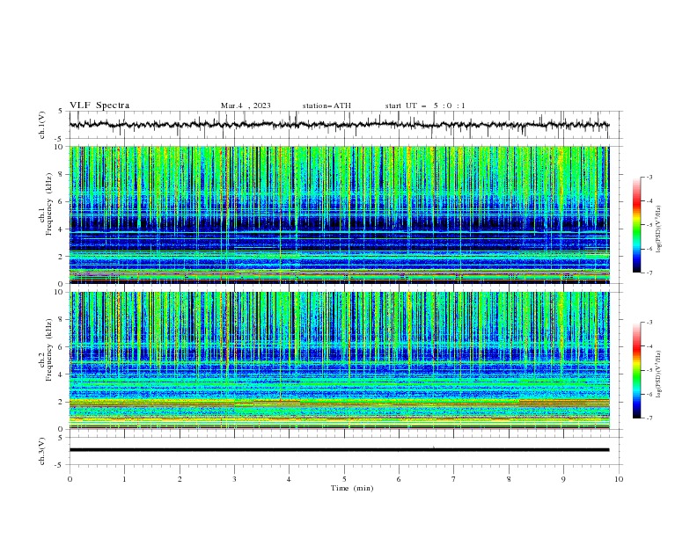Click the time axis tick label '3'
The height and width of the screenshot is (538, 697).
click(x=234, y=479)
